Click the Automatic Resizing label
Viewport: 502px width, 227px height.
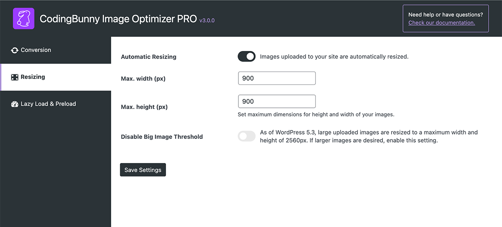click(149, 57)
